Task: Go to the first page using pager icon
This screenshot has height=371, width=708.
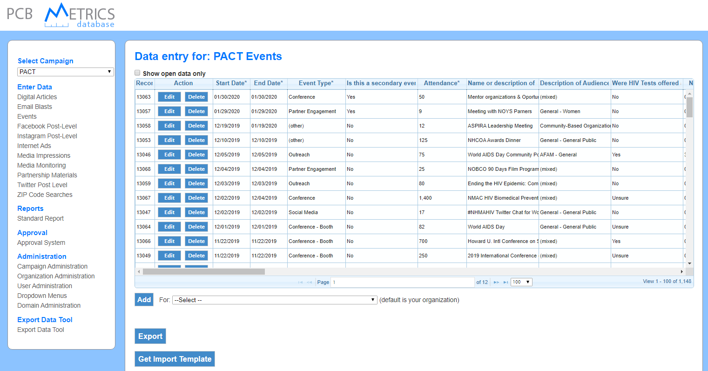Action: pyautogui.click(x=300, y=282)
